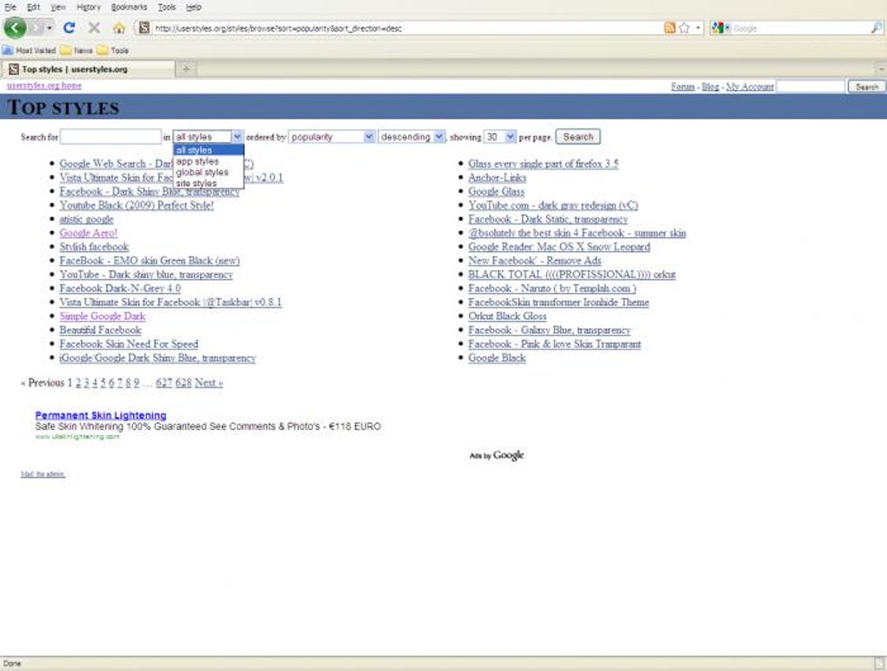
Task: Click the RSS feed icon in address bar
Action: 670,28
